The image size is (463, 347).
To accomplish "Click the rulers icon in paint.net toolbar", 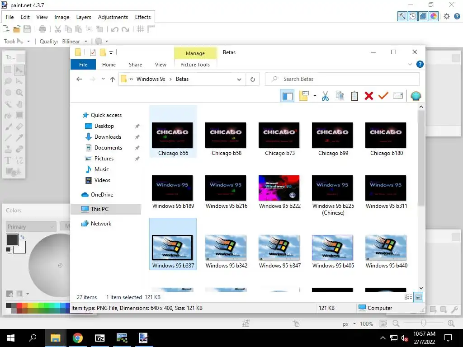I will (x=151, y=29).
